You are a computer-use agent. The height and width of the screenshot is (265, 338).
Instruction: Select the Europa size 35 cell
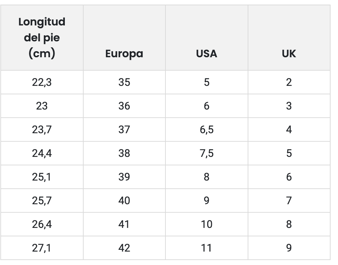124,82
